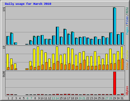Click the day '4' label on x-axis

[20, 98]
